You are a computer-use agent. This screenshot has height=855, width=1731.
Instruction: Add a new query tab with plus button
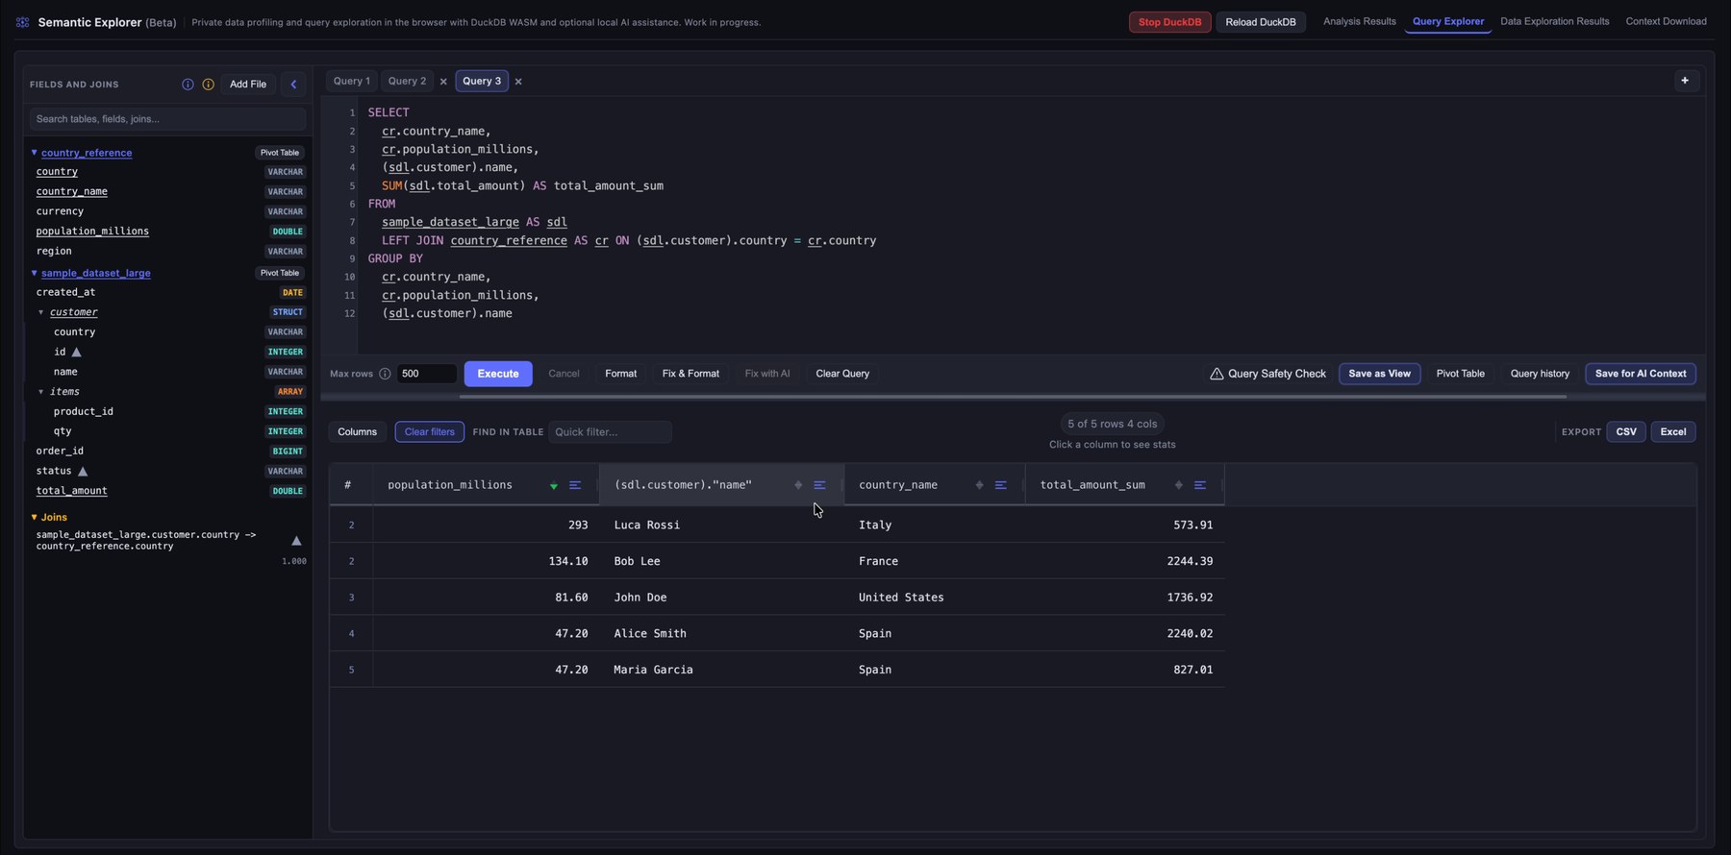tap(1685, 81)
